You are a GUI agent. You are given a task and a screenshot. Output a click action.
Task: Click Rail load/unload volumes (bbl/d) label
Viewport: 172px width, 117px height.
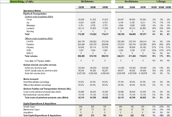[x=37, y=95]
